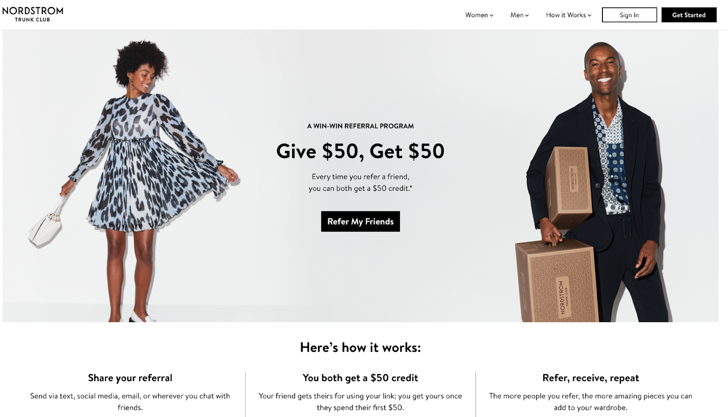
Task: Open the Women menu
Action: (x=479, y=15)
